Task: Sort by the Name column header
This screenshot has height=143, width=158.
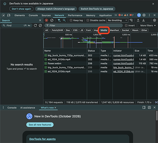Action: (65, 51)
